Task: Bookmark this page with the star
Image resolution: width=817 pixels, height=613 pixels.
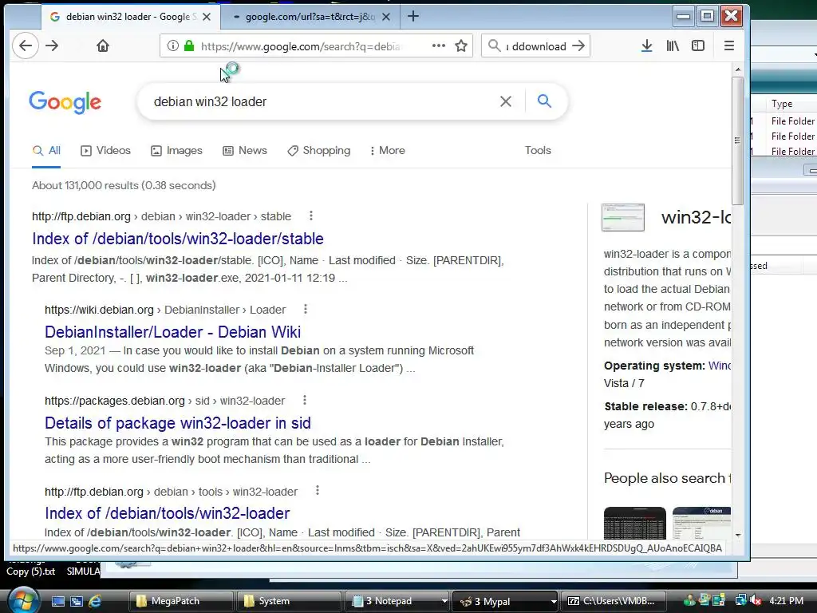Action: tap(461, 45)
